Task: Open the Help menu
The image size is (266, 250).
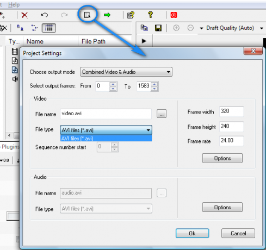Action: [x=14, y=4]
